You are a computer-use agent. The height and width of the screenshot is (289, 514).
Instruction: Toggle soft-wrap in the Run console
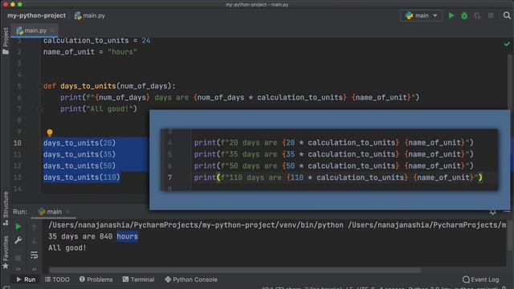tap(34, 255)
